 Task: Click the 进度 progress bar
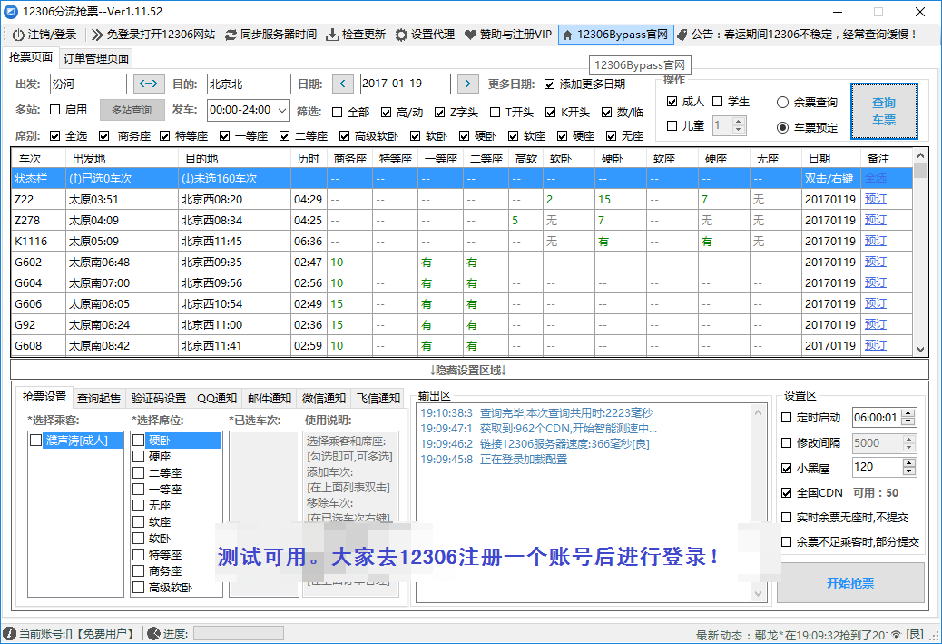click(x=239, y=633)
